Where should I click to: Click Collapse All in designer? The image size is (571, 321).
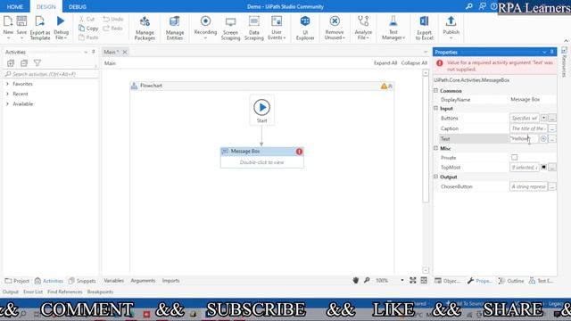point(414,63)
